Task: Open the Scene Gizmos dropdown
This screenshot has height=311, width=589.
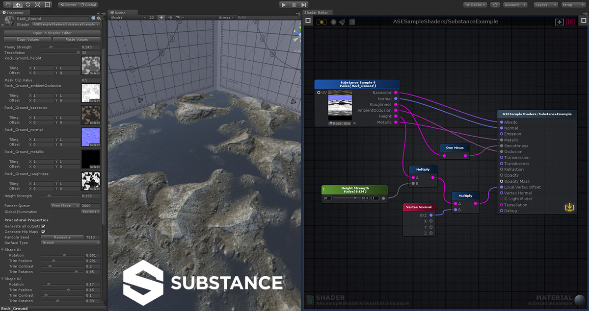Action: pyautogui.click(x=226, y=17)
